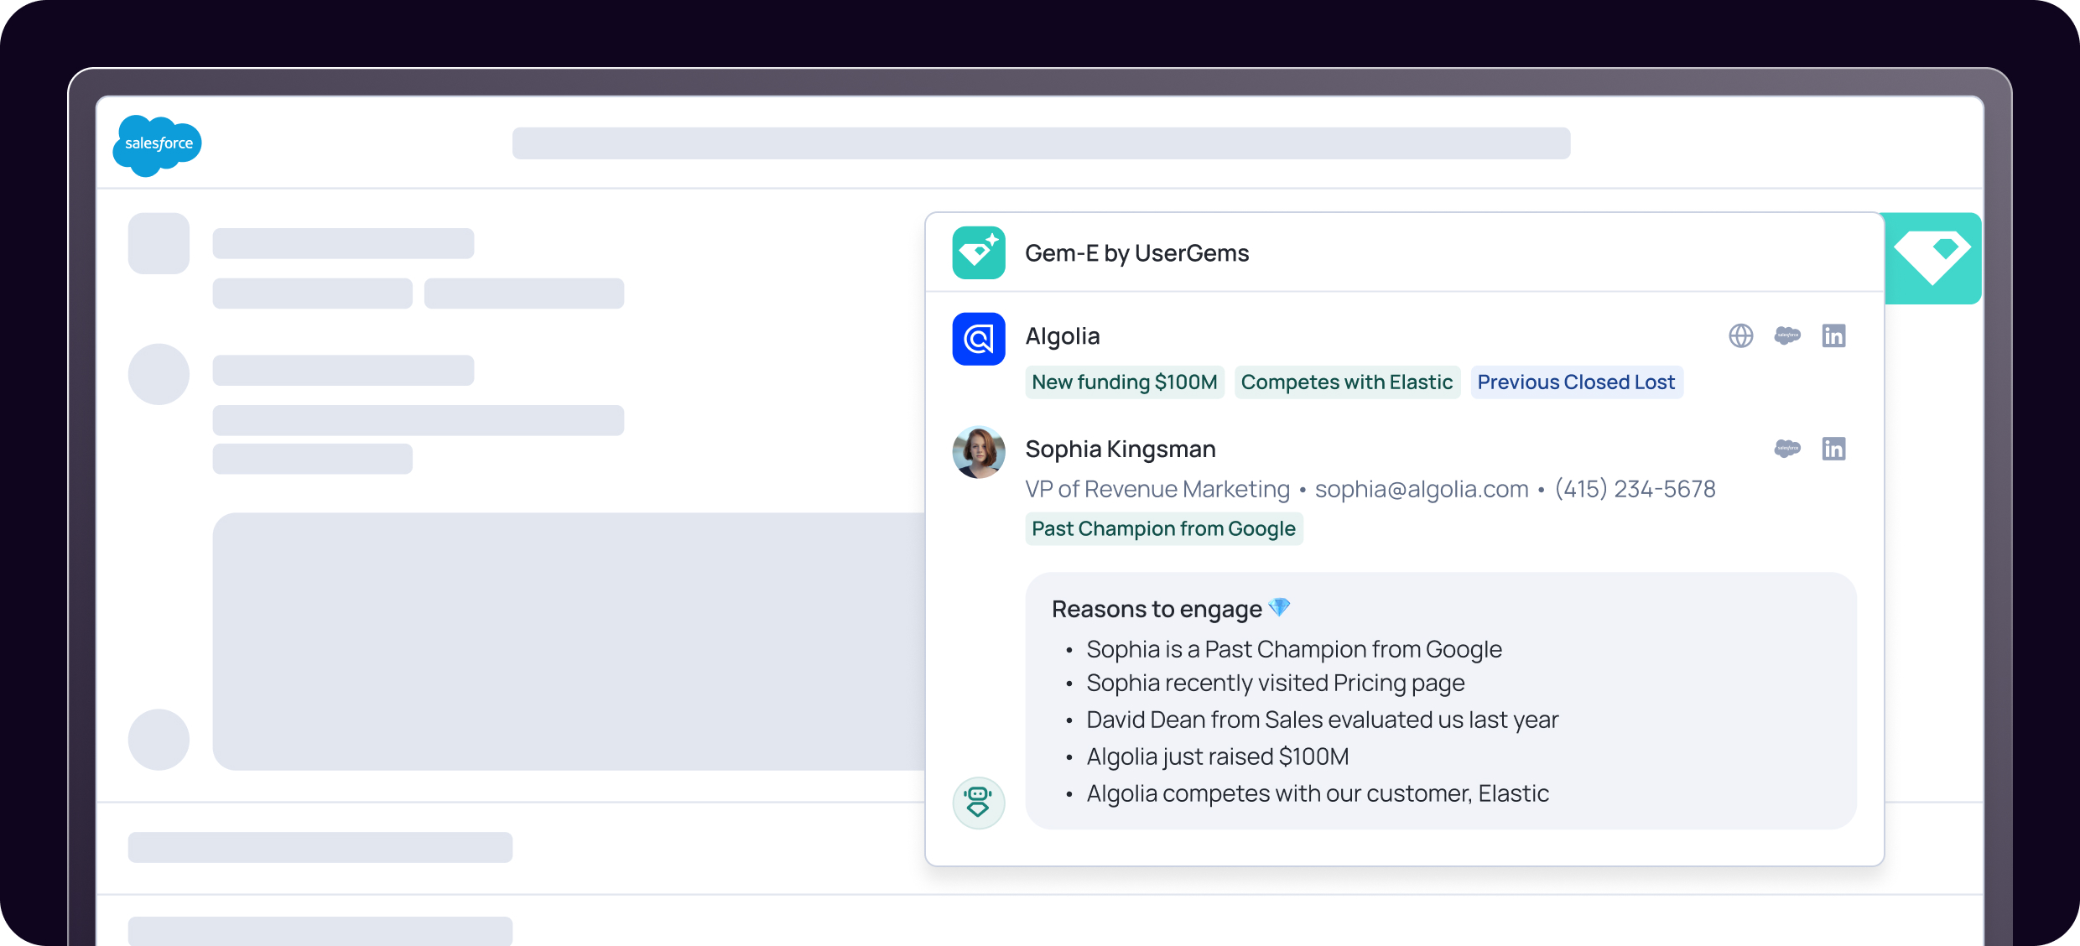Click the Past Champion from Google tag
Image resolution: width=2080 pixels, height=946 pixels.
[x=1163, y=529]
